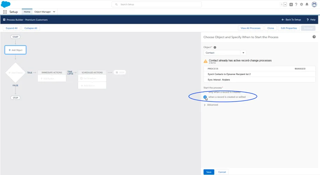This screenshot has height=175, width=320.
Task: Click the criteria diamond node
Action: click(x=15, y=73)
